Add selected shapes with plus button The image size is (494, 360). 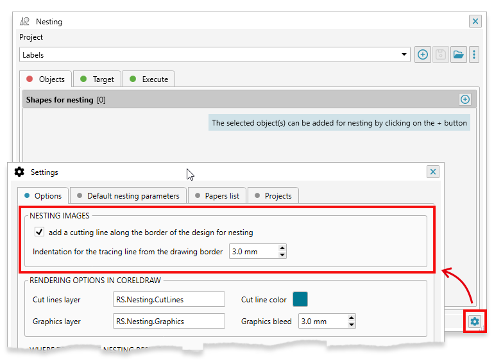coord(465,99)
